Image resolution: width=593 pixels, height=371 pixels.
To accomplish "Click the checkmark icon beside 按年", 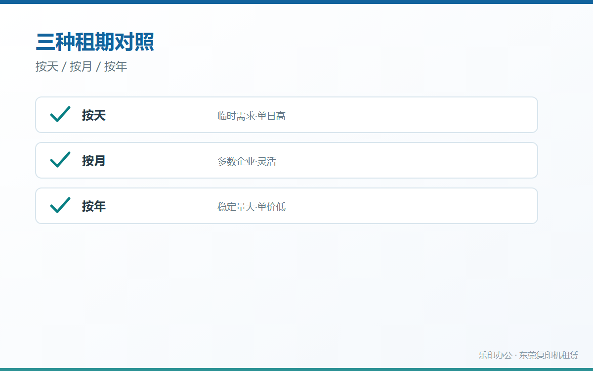I will pyautogui.click(x=60, y=206).
